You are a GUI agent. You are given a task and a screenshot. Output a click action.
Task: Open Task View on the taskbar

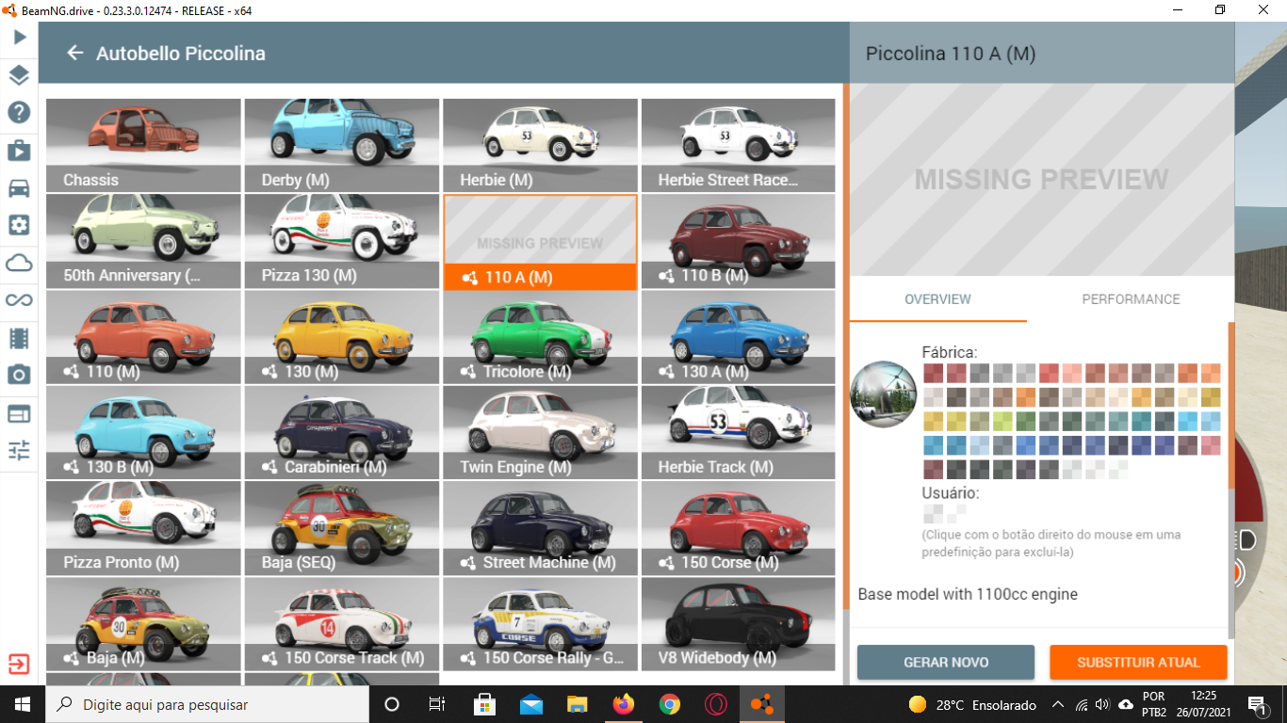click(x=437, y=704)
